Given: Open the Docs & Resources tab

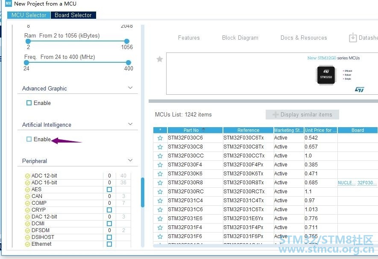Looking at the screenshot, I should point(304,38).
